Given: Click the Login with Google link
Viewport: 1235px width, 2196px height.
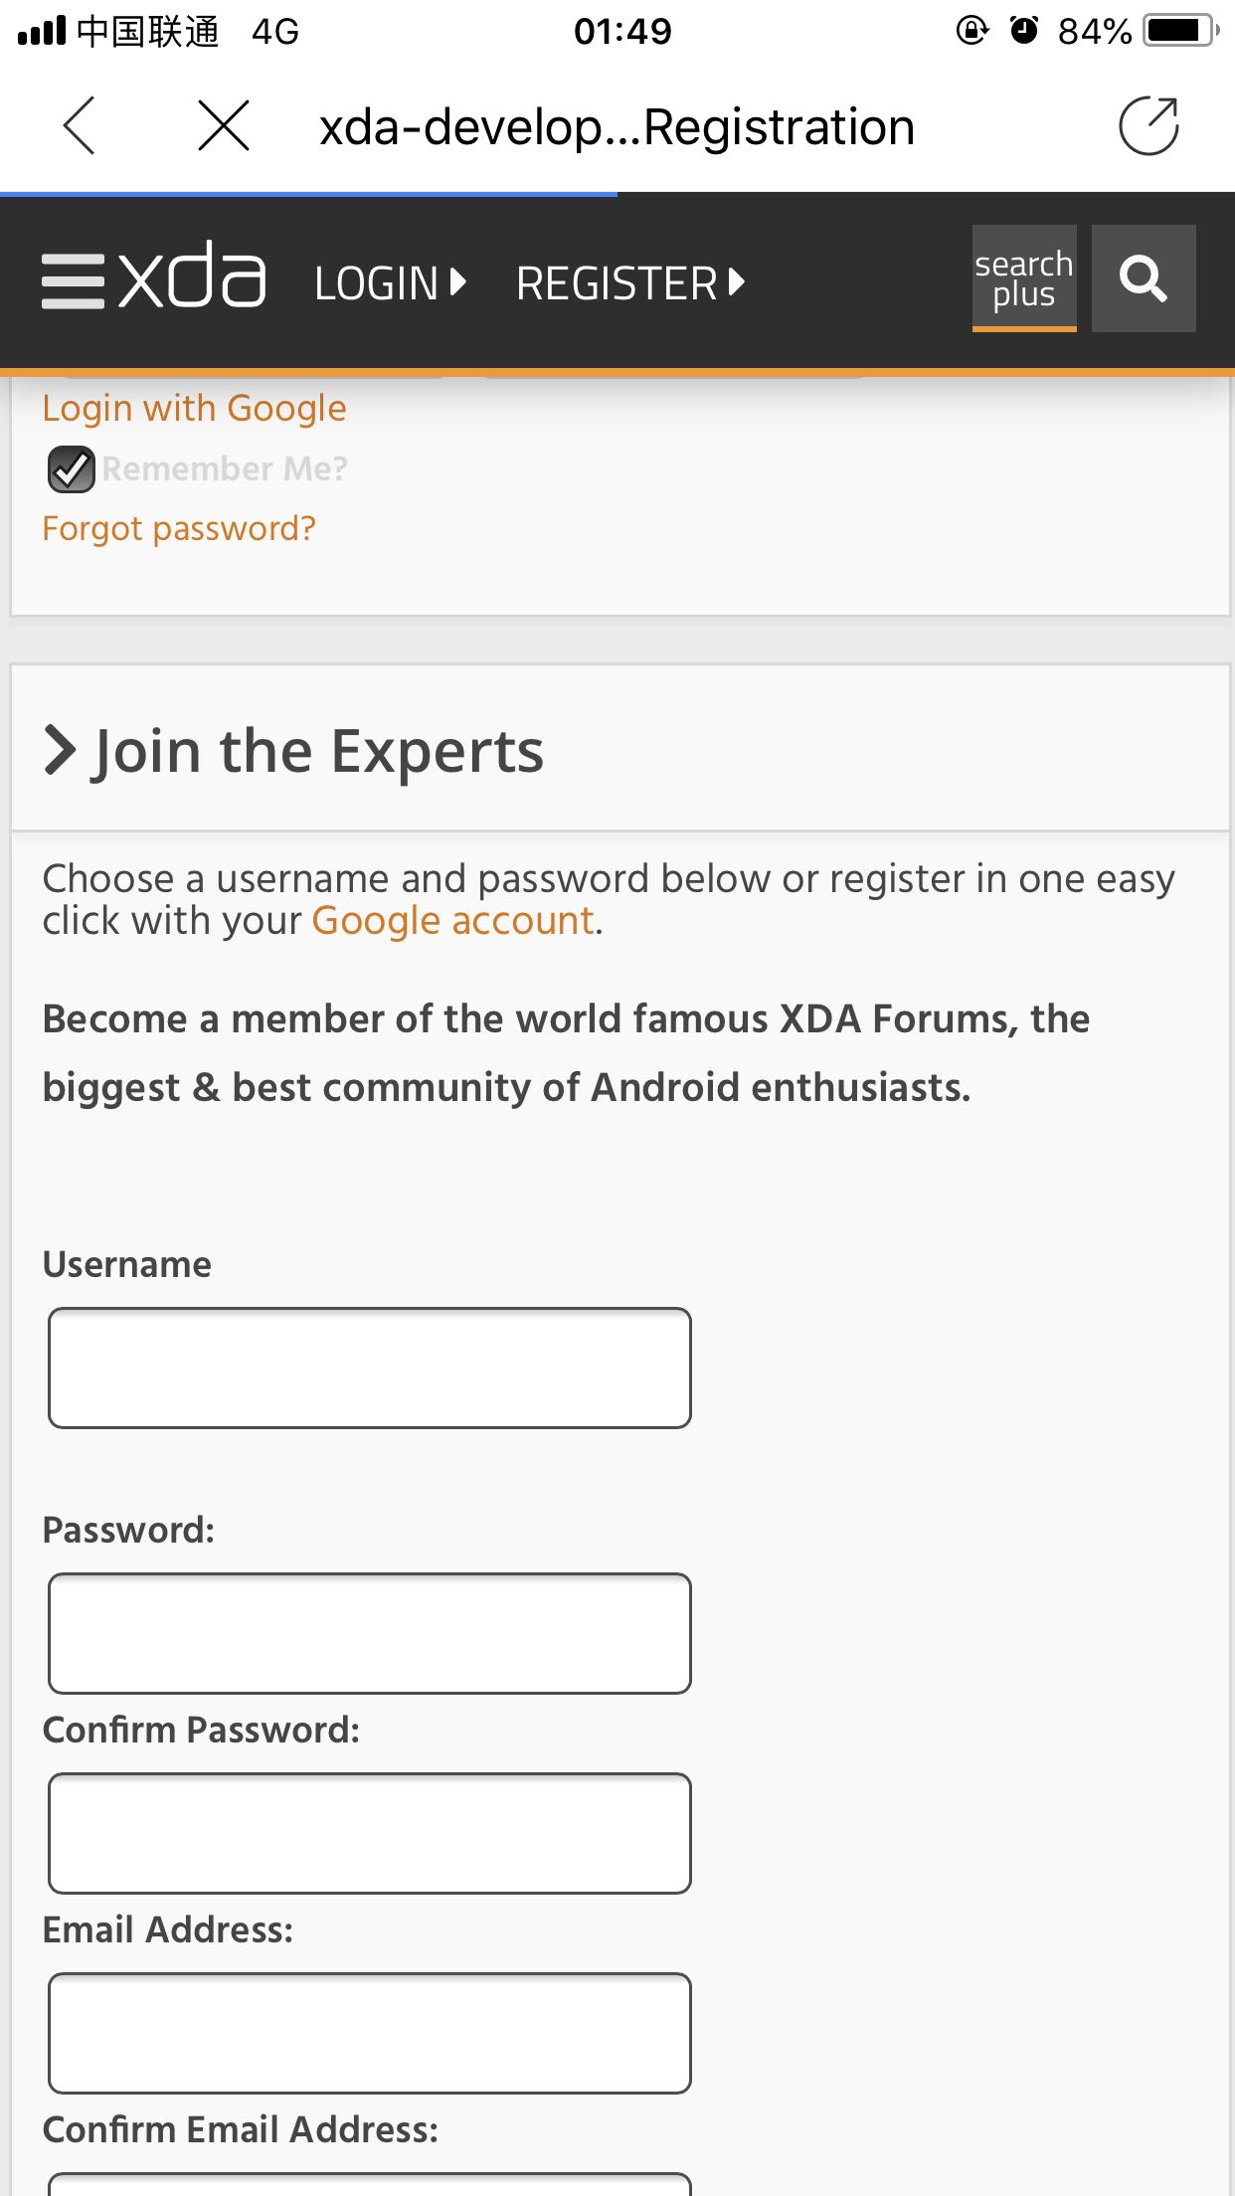Looking at the screenshot, I should tap(194, 409).
